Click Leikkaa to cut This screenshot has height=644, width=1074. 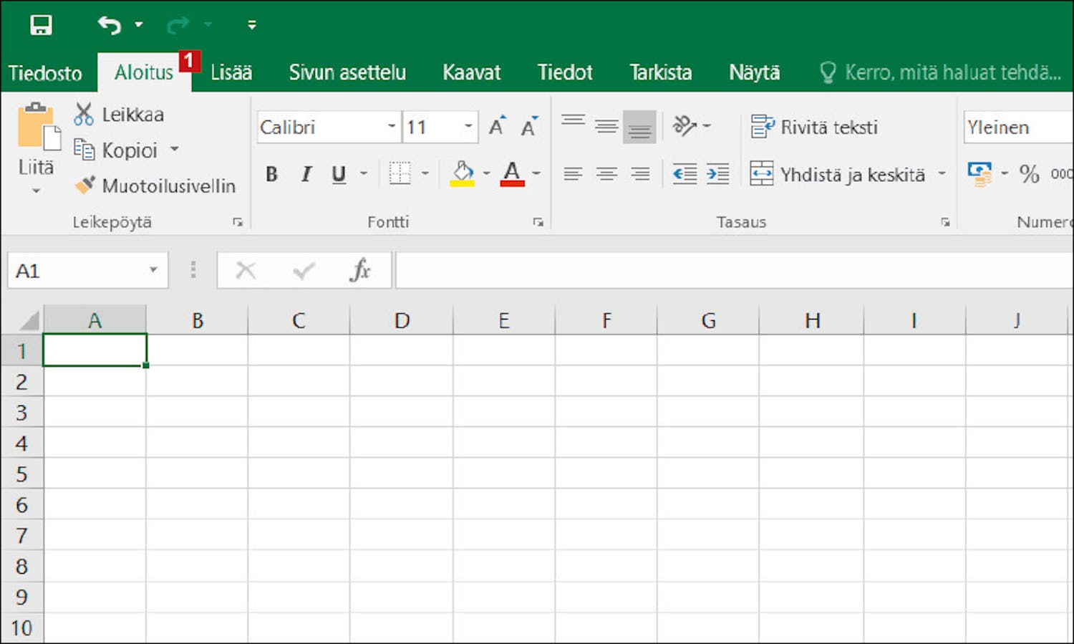(119, 115)
